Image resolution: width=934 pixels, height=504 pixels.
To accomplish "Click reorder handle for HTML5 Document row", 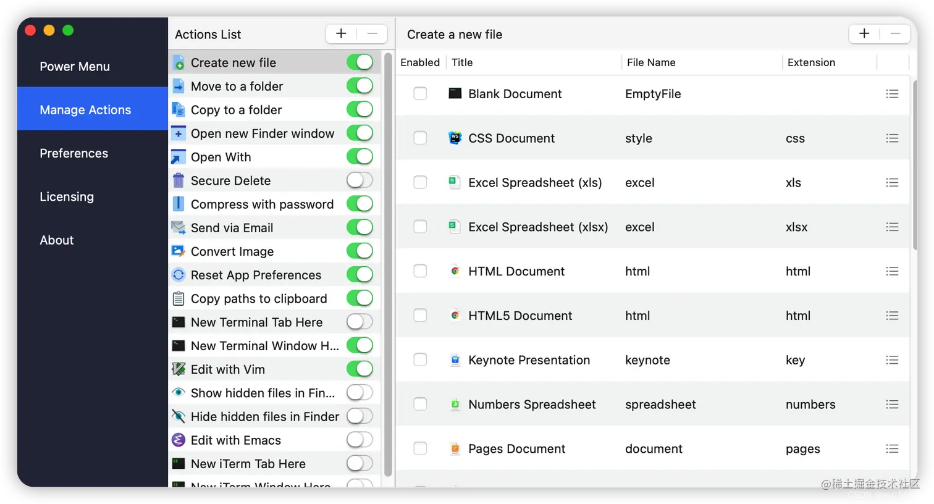I will pos(892,316).
